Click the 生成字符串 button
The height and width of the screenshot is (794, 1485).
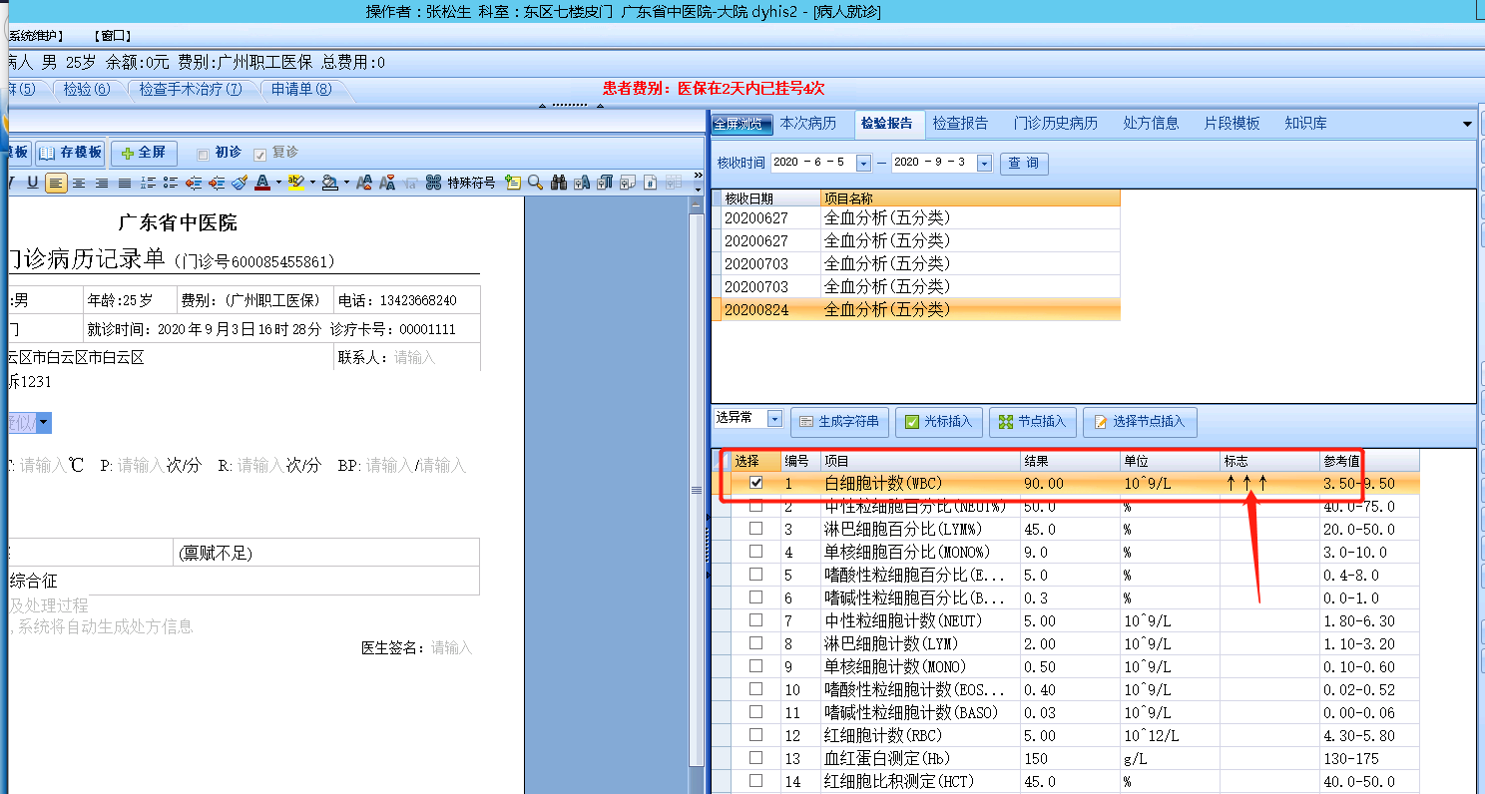tap(838, 422)
